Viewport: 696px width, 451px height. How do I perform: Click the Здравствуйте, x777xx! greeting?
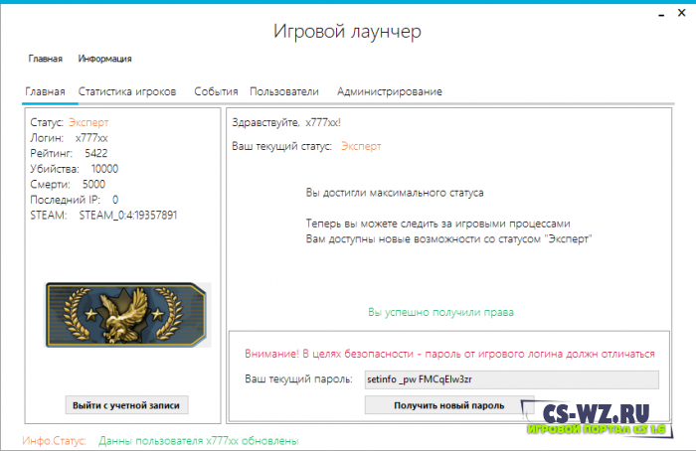point(286,122)
